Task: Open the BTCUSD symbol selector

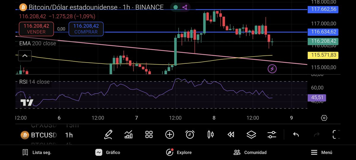Action: (44, 135)
